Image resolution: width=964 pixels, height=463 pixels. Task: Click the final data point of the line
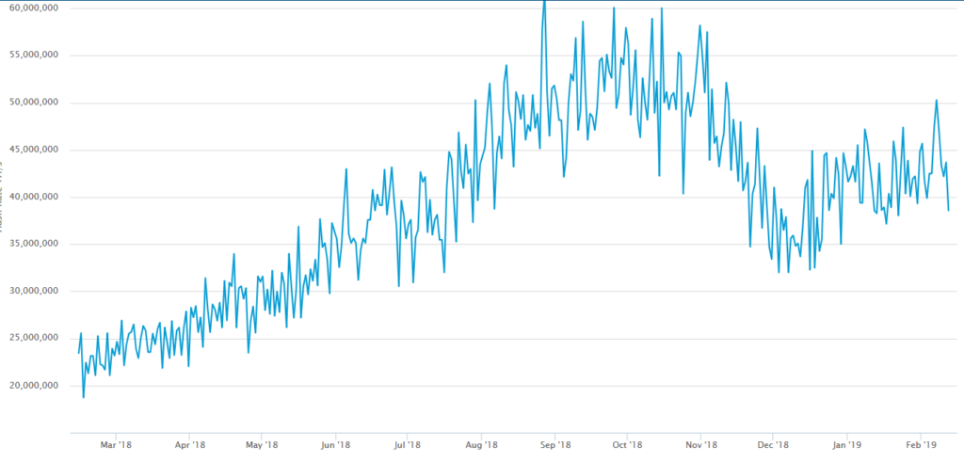tap(948, 210)
